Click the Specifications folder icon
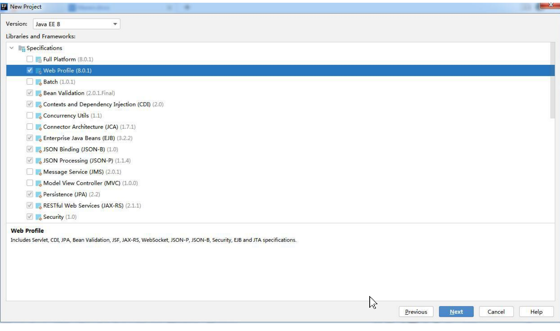The width and height of the screenshot is (560, 331). [x=22, y=48]
